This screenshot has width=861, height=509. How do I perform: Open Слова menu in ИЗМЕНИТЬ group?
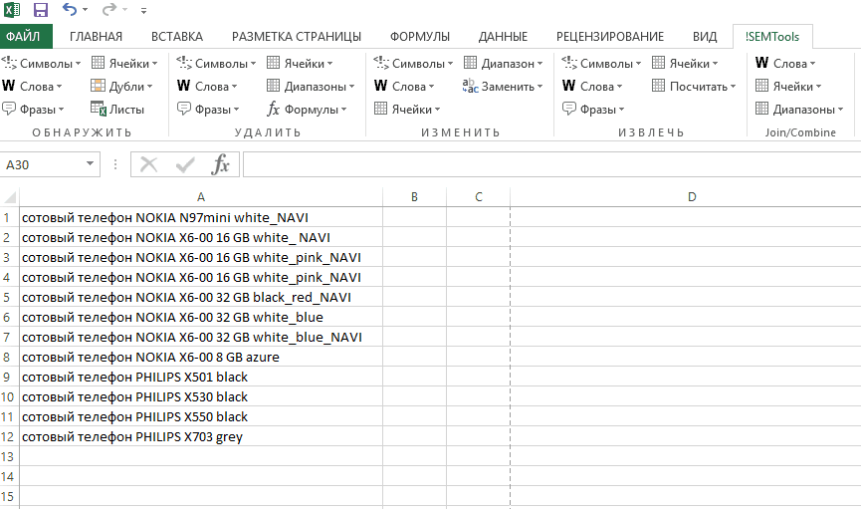coord(404,87)
